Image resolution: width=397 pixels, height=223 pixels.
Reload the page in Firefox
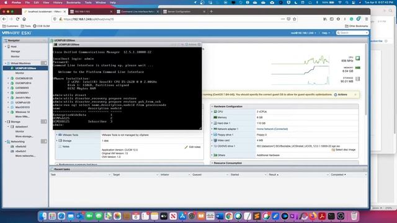17,19
